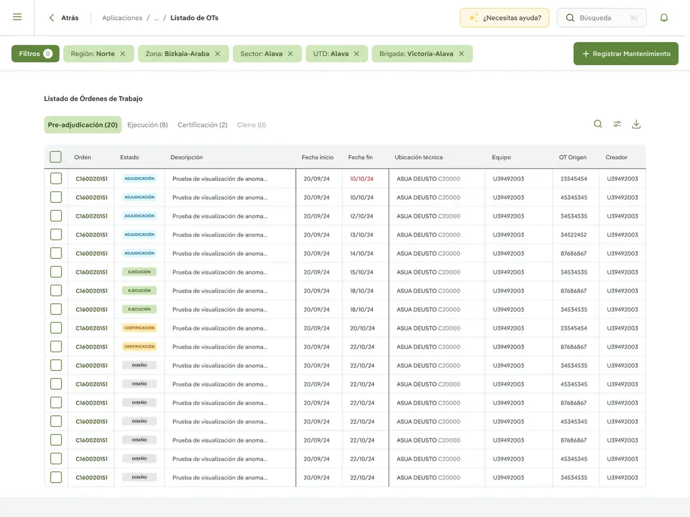Switch to Ejecución (8) tab
690x517 pixels.
pyautogui.click(x=148, y=125)
